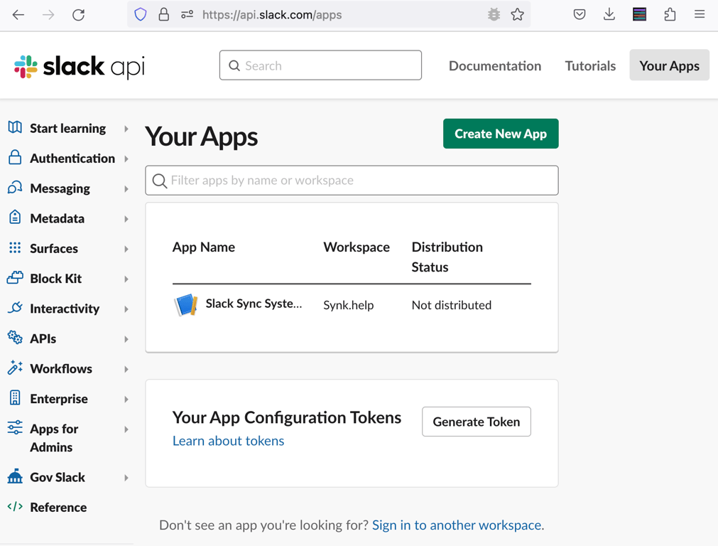Reload the page in the browser toolbar
This screenshot has height=546, width=718.
(79, 15)
